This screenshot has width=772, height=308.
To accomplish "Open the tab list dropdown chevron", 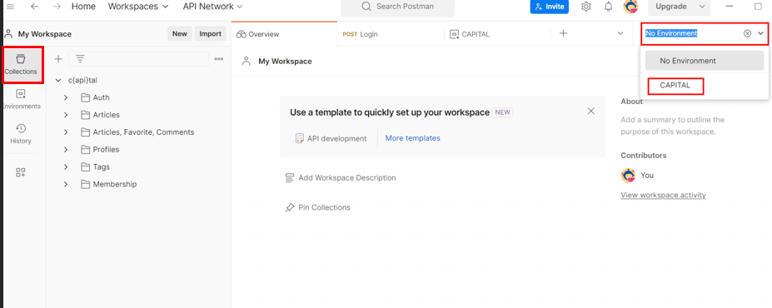I will coord(620,33).
